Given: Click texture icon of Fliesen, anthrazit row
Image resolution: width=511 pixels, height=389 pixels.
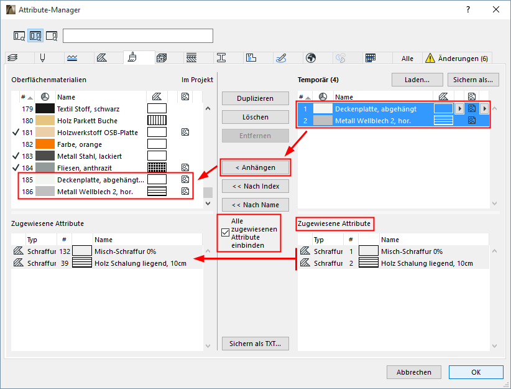Looking at the screenshot, I should click(185, 168).
